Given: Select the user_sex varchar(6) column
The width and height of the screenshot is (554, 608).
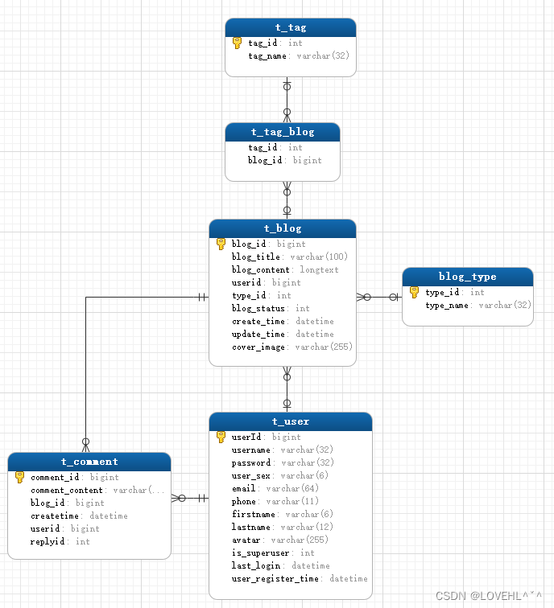Looking at the screenshot, I should (280, 475).
